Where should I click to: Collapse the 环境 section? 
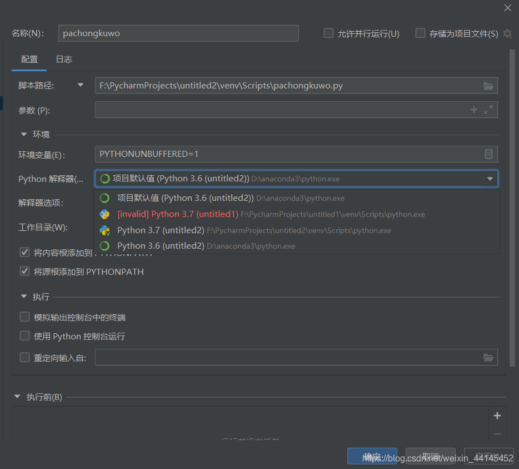coord(24,134)
